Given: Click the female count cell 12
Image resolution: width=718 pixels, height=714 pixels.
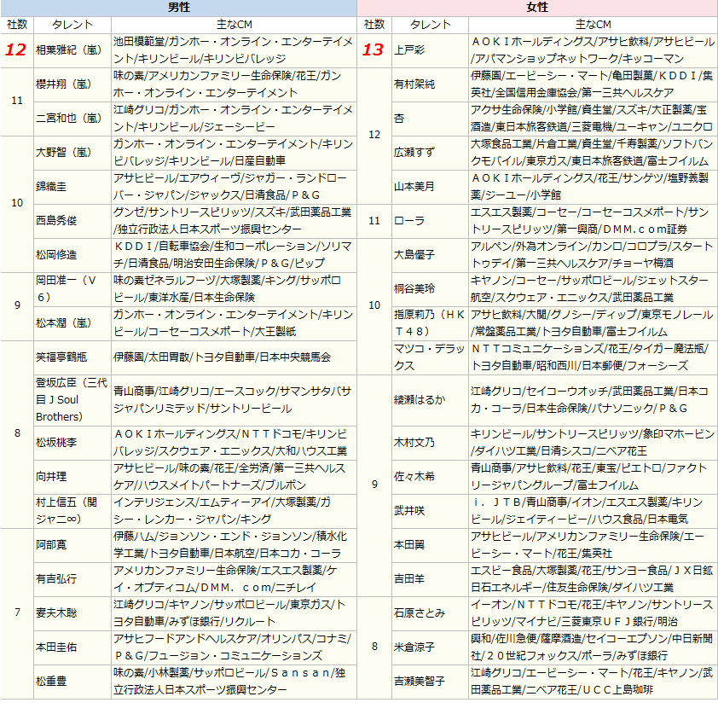Looking at the screenshot, I should point(374,136).
